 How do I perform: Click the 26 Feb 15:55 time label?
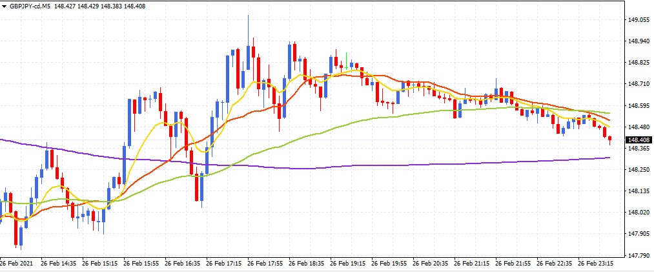(141, 264)
